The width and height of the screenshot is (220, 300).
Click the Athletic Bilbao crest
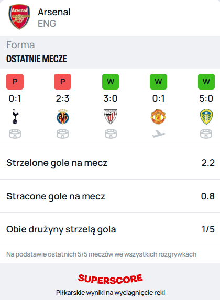pyautogui.click(x=111, y=117)
